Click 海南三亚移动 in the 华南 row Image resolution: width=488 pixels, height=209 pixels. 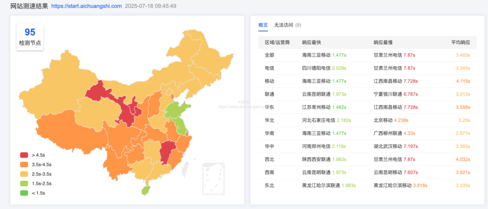[316, 133]
